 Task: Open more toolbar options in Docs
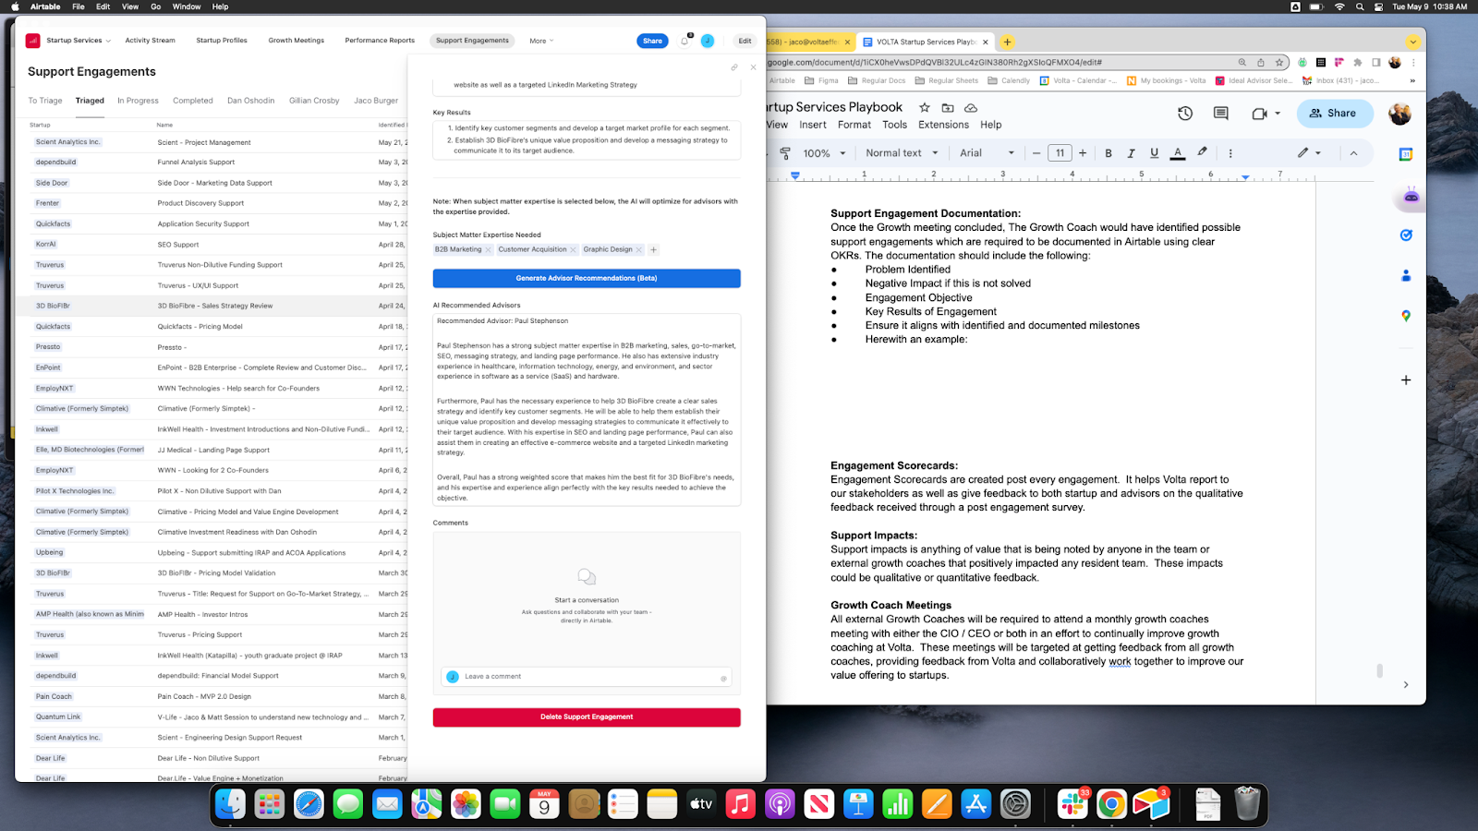(1230, 153)
